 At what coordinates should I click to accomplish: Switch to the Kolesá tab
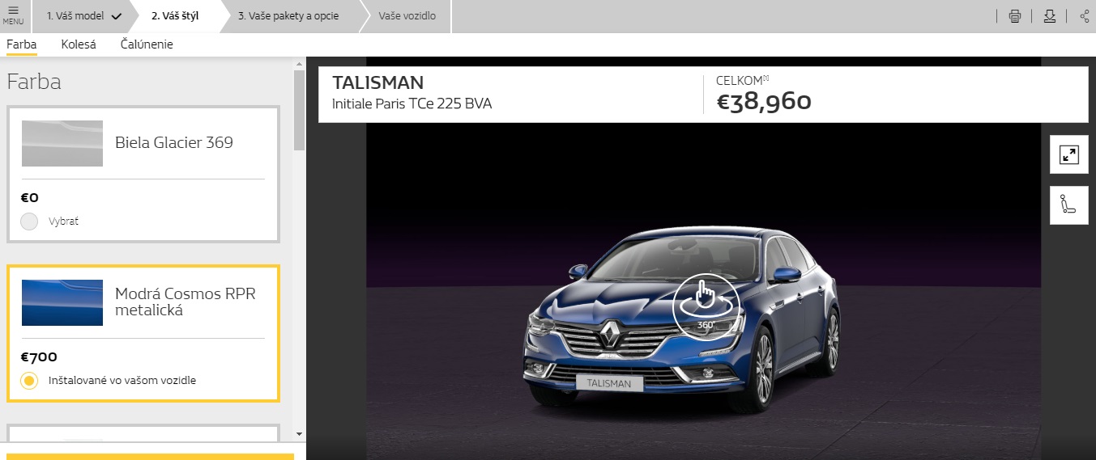[79, 44]
